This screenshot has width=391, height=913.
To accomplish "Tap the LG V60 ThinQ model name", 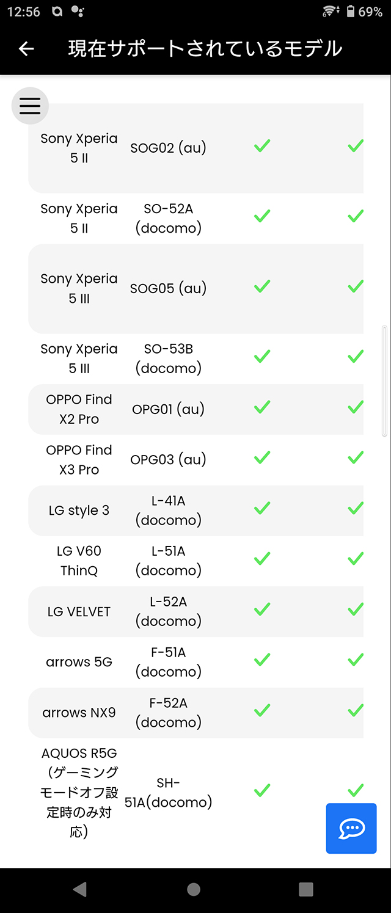I will (x=79, y=561).
